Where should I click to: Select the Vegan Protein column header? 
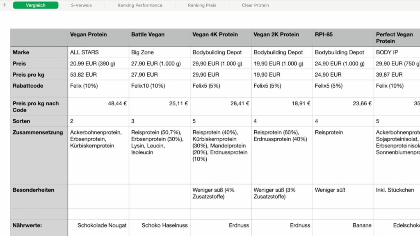click(98, 38)
